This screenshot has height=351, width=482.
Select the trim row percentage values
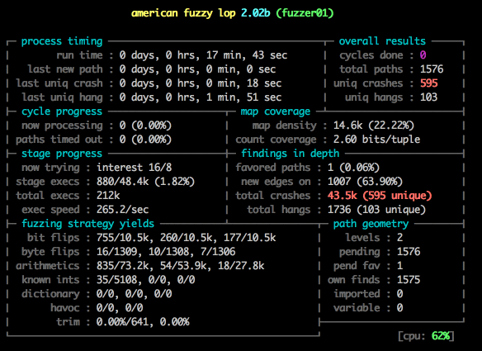143,322
